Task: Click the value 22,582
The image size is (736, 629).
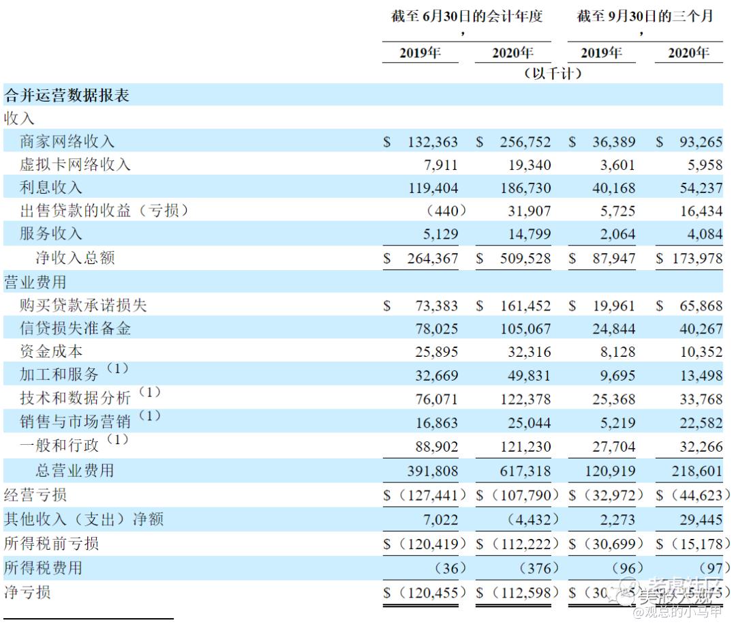Action: click(x=701, y=423)
